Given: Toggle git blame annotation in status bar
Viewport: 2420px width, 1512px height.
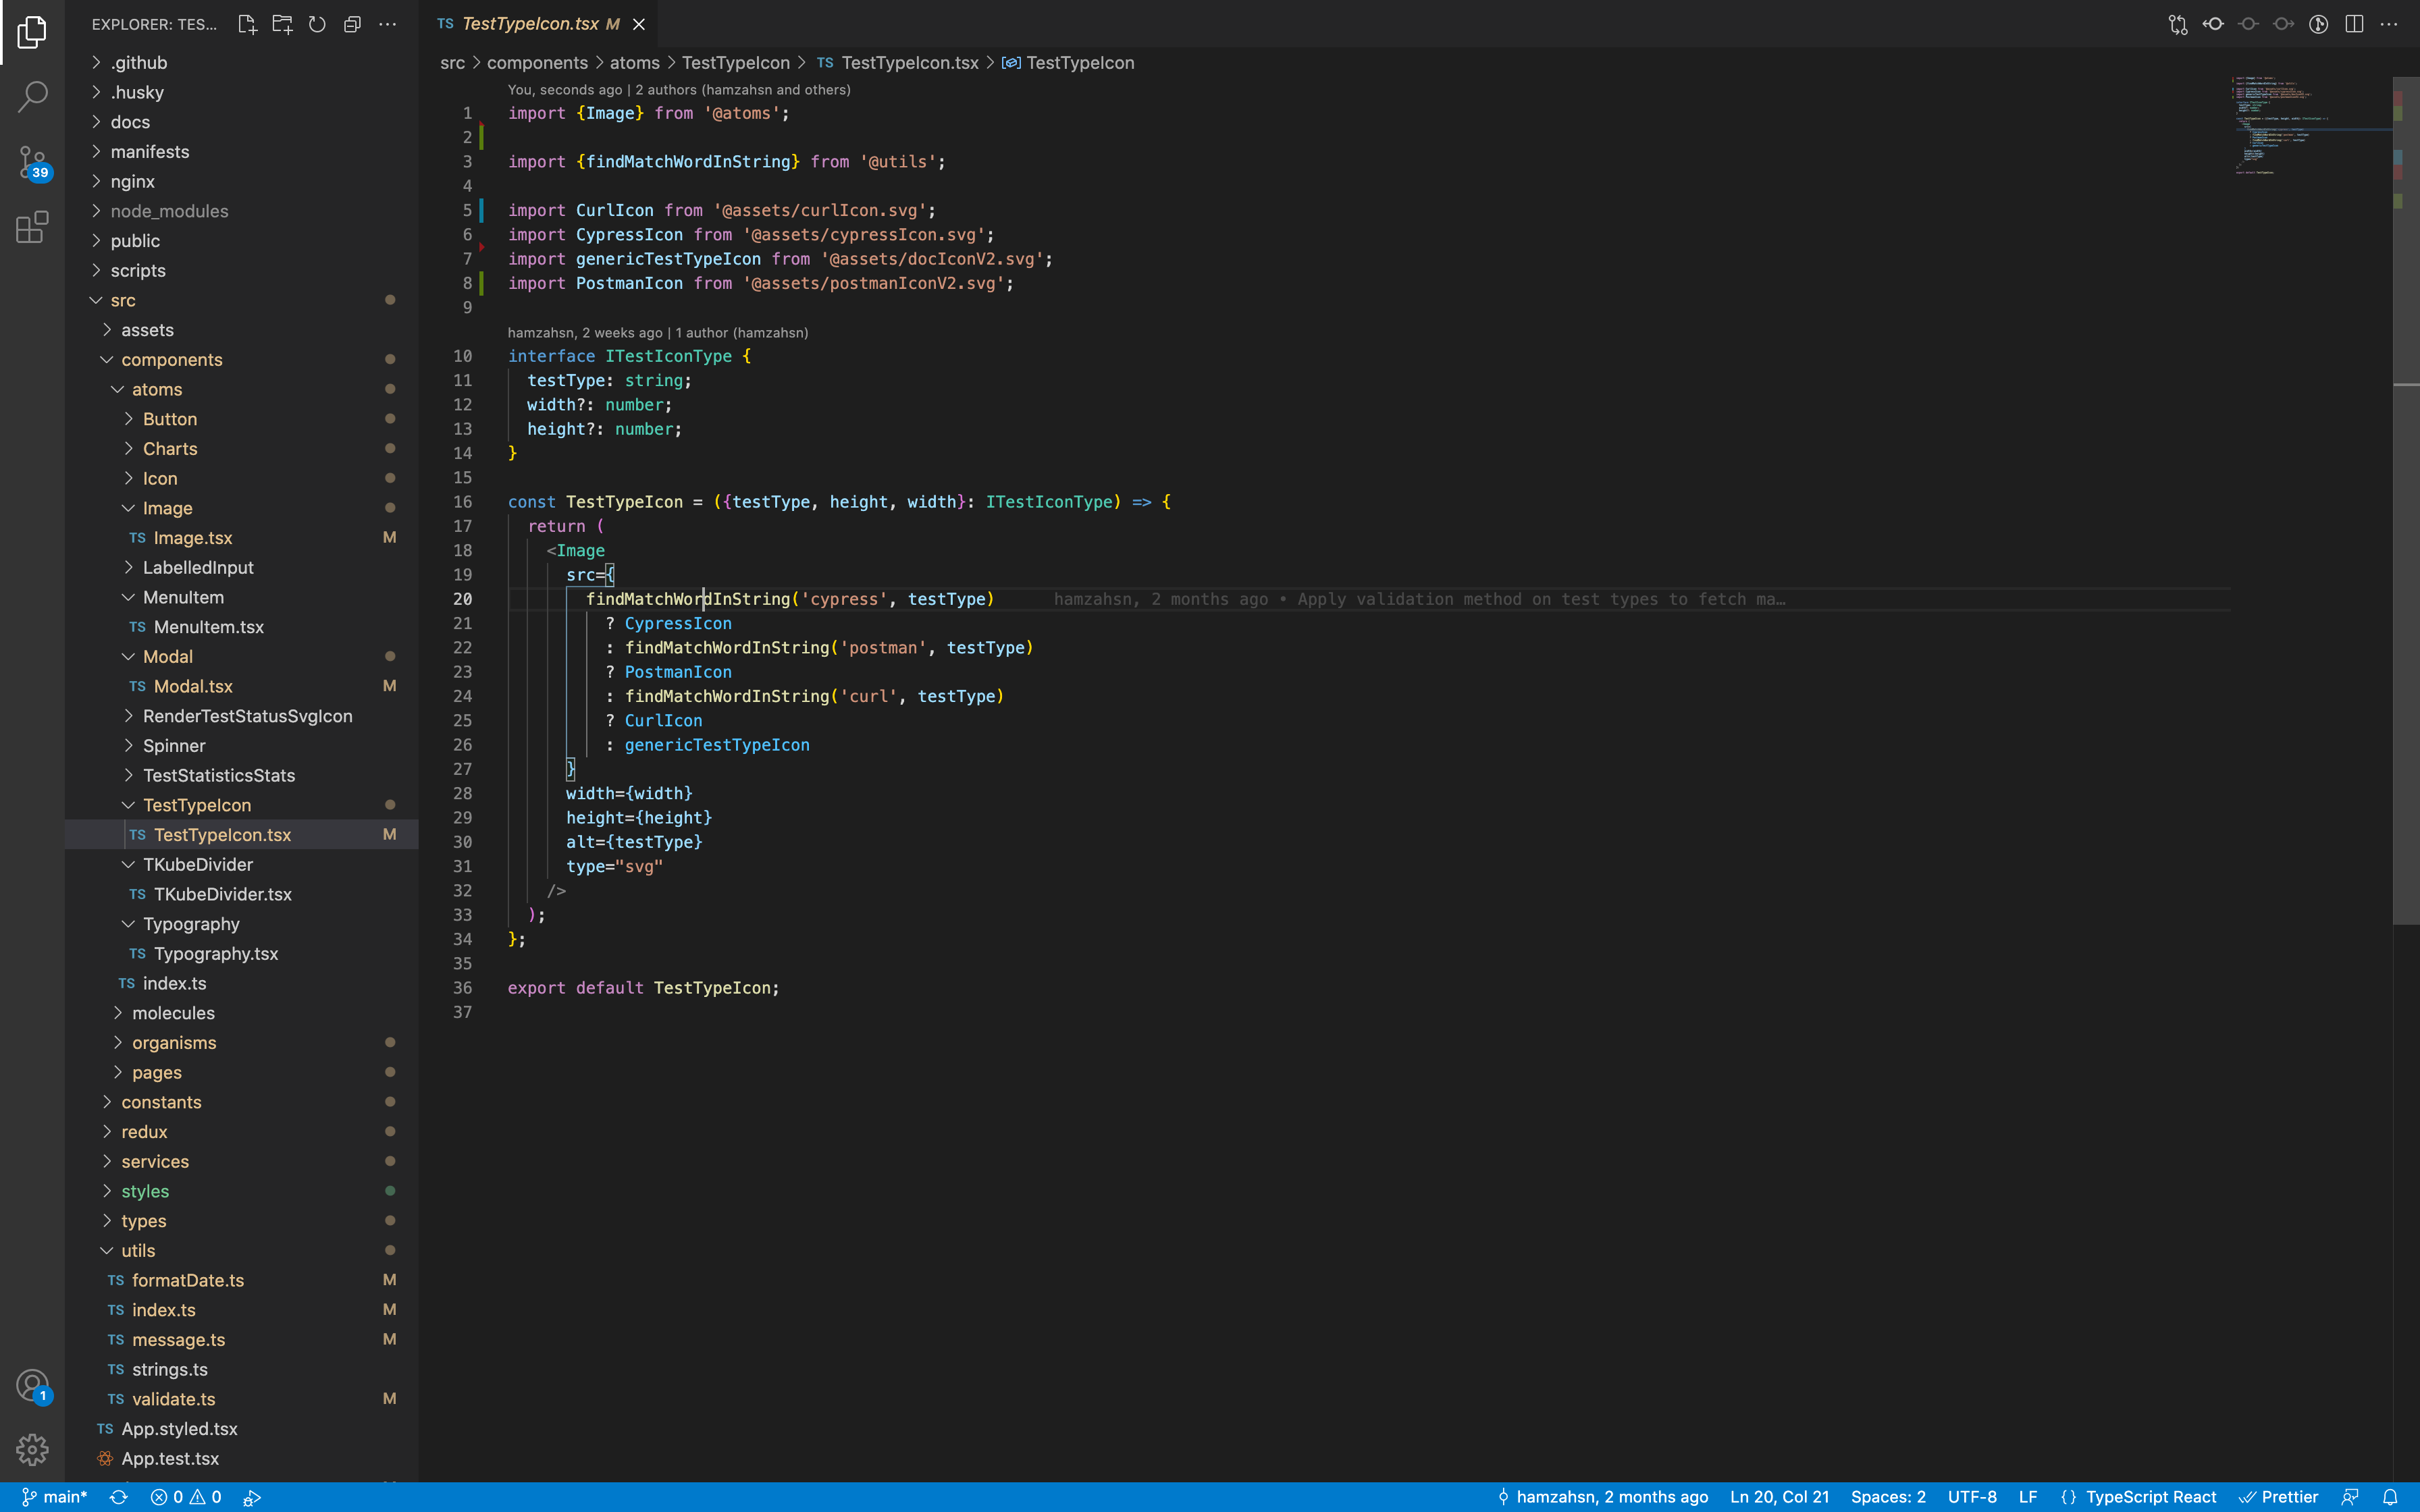Looking at the screenshot, I should pyautogui.click(x=1603, y=1497).
